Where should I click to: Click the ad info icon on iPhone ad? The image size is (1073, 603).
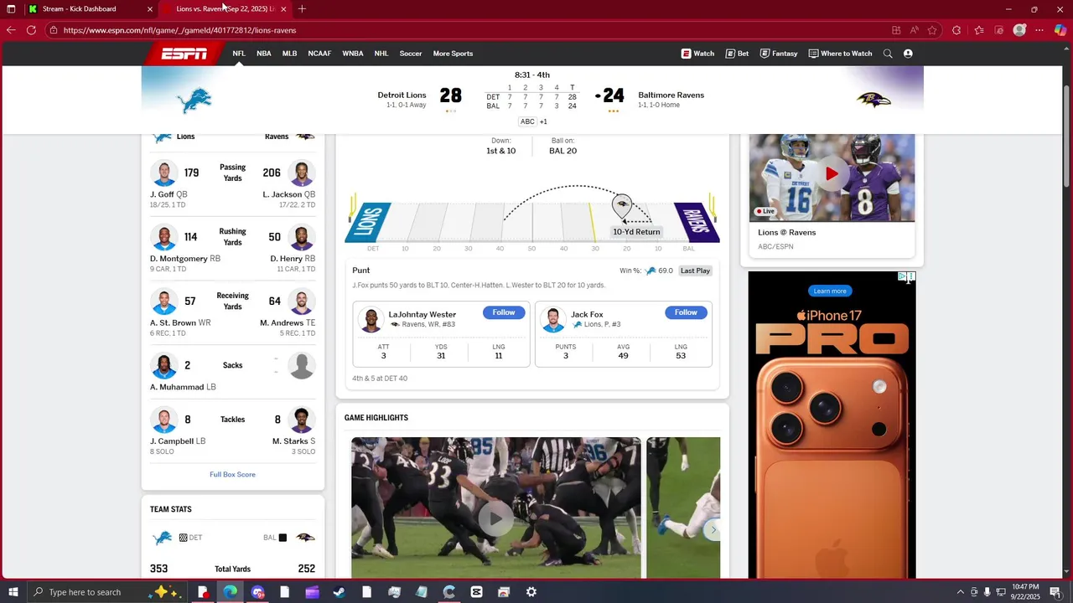(902, 276)
